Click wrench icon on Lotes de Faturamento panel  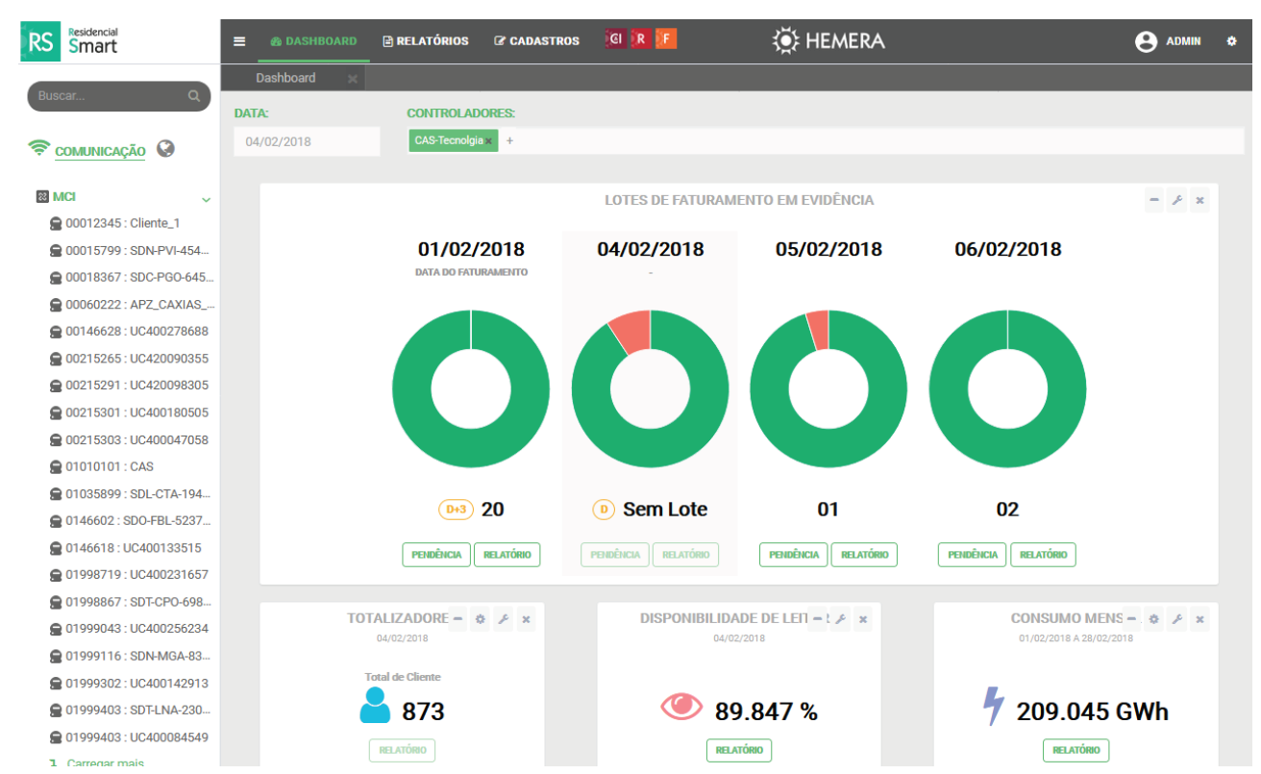tap(1176, 201)
